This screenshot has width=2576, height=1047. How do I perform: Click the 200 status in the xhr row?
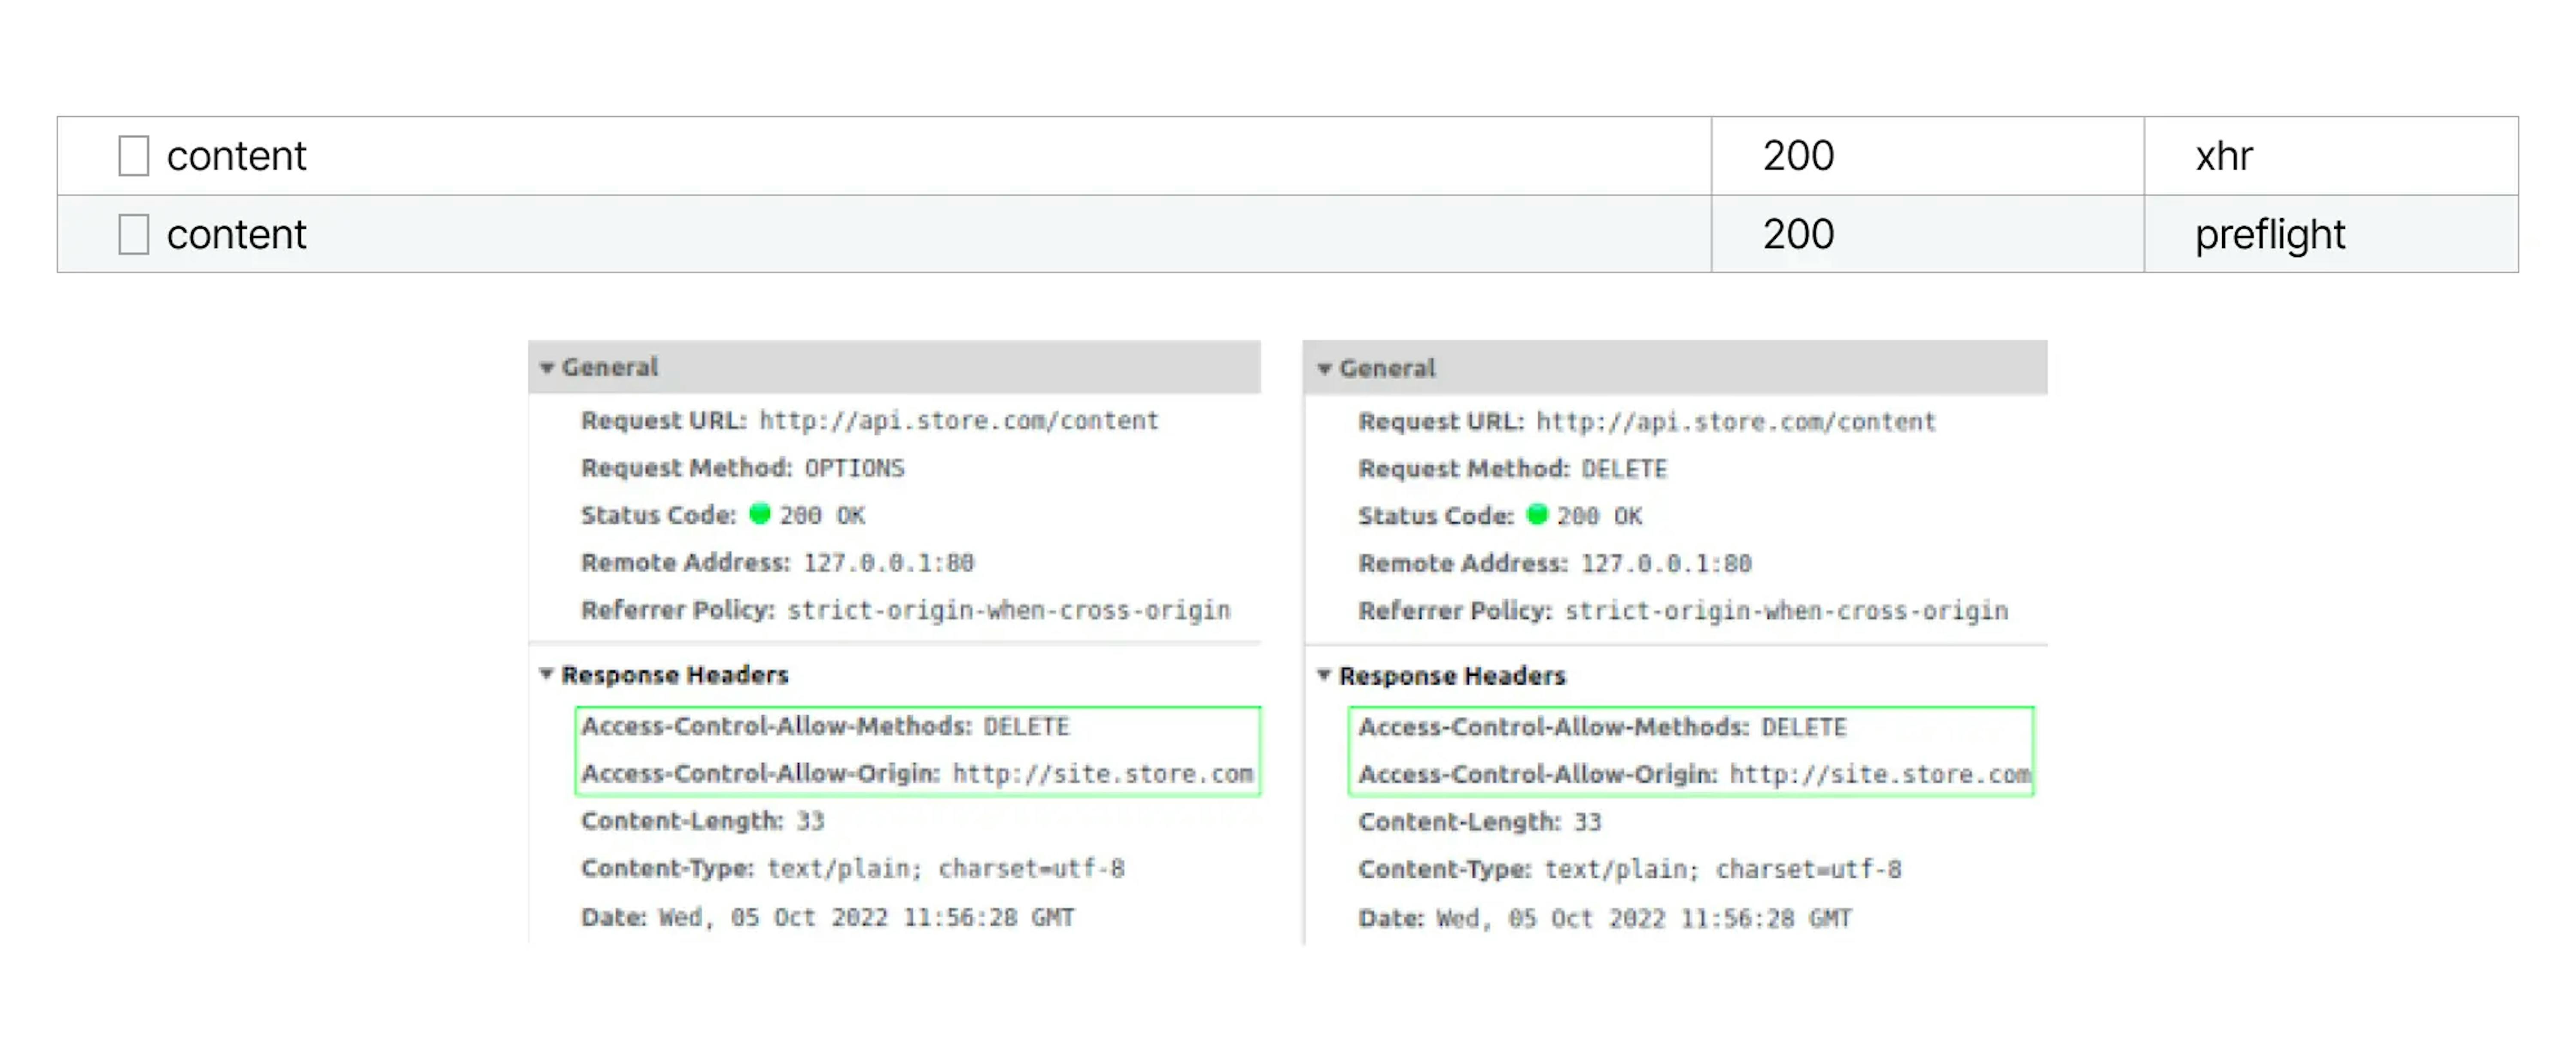tap(1798, 156)
